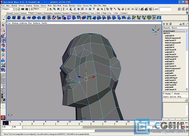This screenshot has height=136, width=189.
Task: Switch to the Deformation shelf tab
Action: pos(48,13)
